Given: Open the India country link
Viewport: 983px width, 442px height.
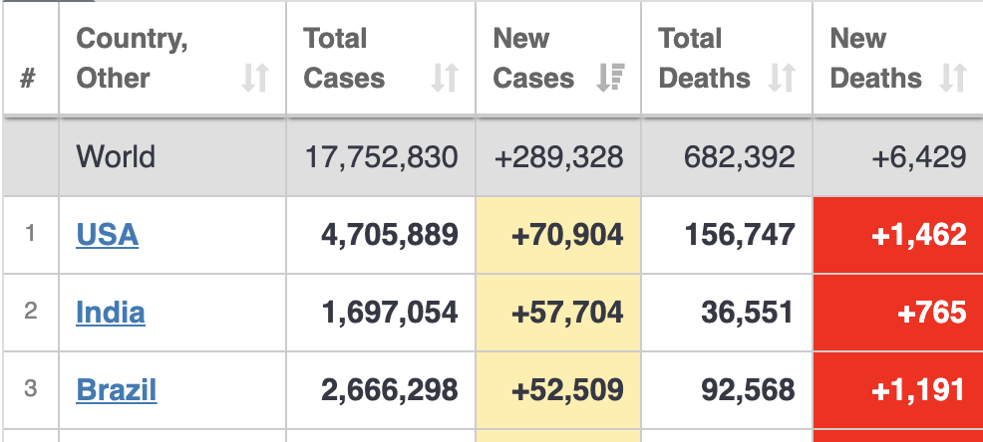Looking at the screenshot, I should (110, 313).
